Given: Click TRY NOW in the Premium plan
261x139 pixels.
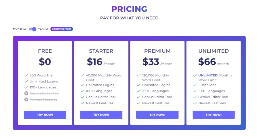Looking at the screenshot, I should [x=157, y=115].
